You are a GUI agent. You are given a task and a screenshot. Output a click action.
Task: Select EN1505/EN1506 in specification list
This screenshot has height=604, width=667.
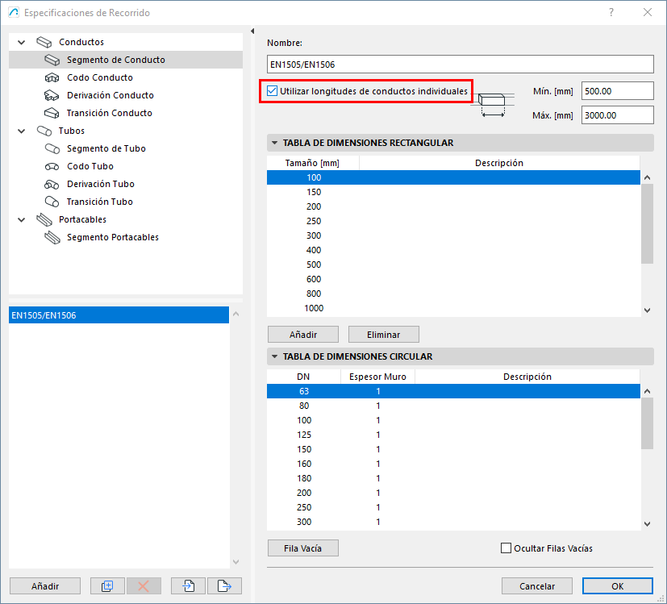click(x=119, y=315)
